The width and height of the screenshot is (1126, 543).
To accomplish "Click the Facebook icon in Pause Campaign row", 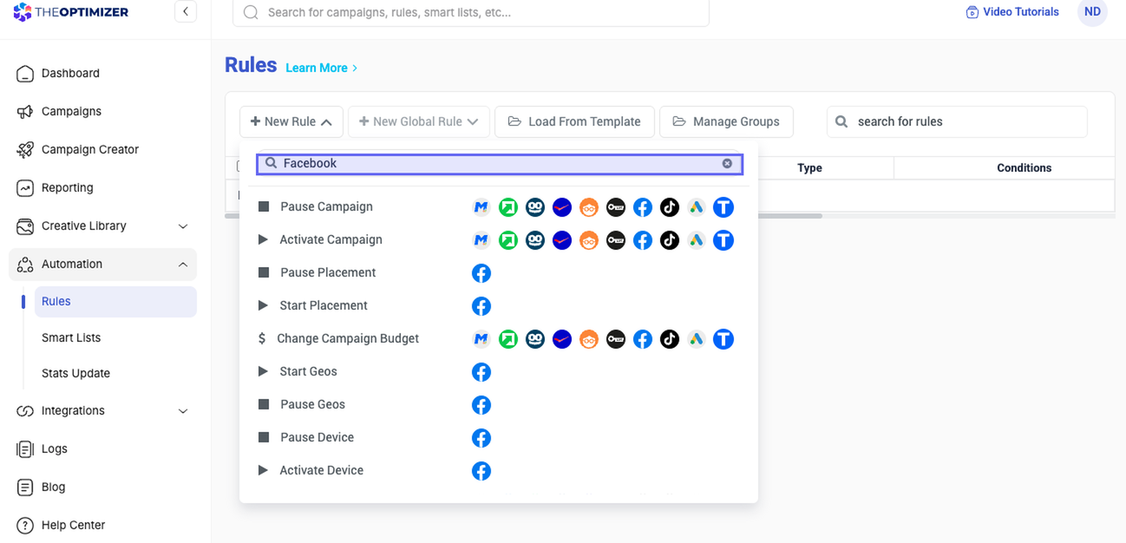I will (643, 207).
